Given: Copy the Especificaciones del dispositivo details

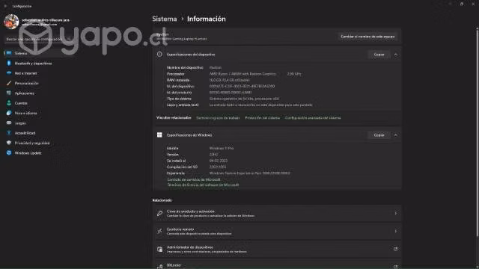Looking at the screenshot, I should click(379, 55).
